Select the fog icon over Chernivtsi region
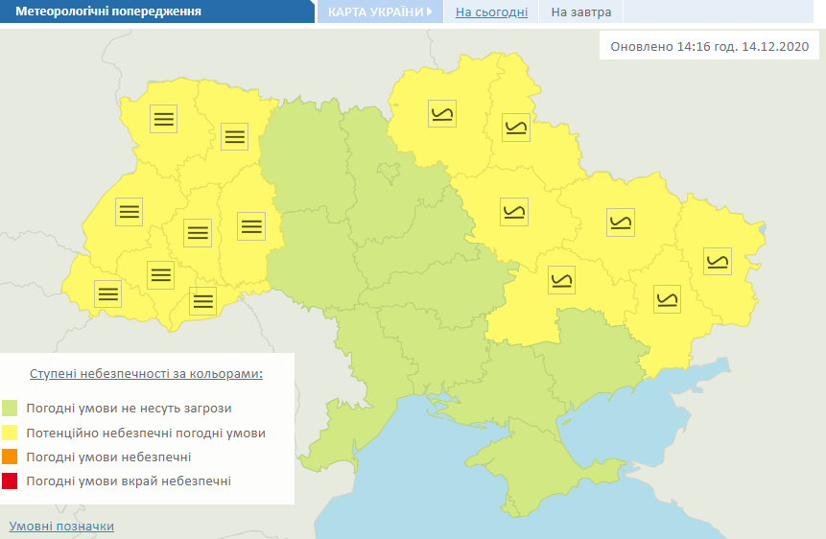 pos(202,301)
